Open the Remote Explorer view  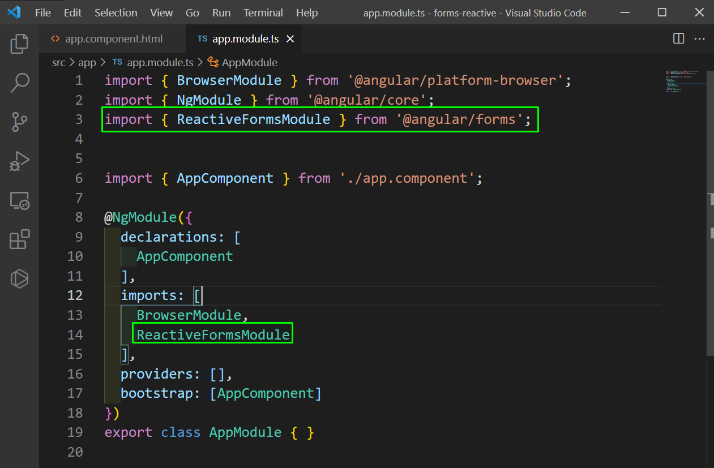pyautogui.click(x=20, y=200)
